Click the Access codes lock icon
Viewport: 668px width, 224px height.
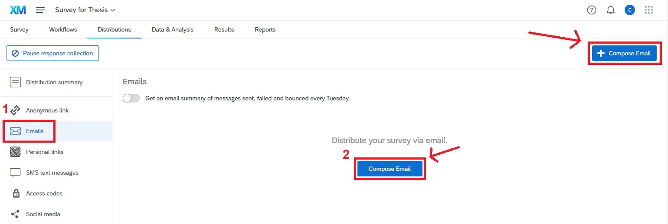(x=16, y=194)
